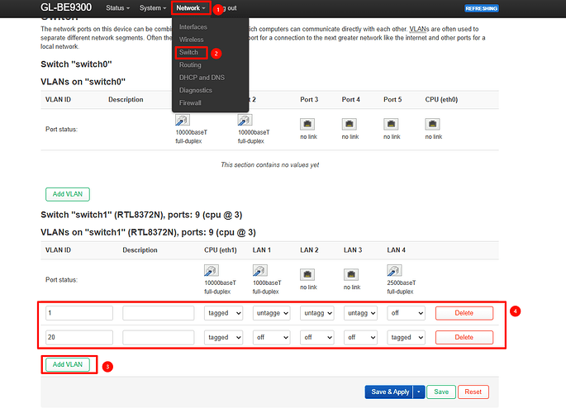This screenshot has height=413, width=566.
Task: Delete the VLAN 20 row
Action: [464, 337]
